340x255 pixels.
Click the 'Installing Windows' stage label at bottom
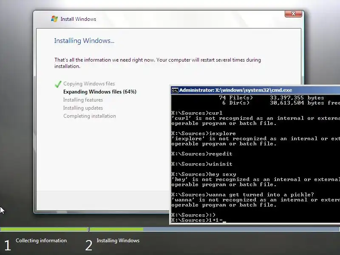118,241
